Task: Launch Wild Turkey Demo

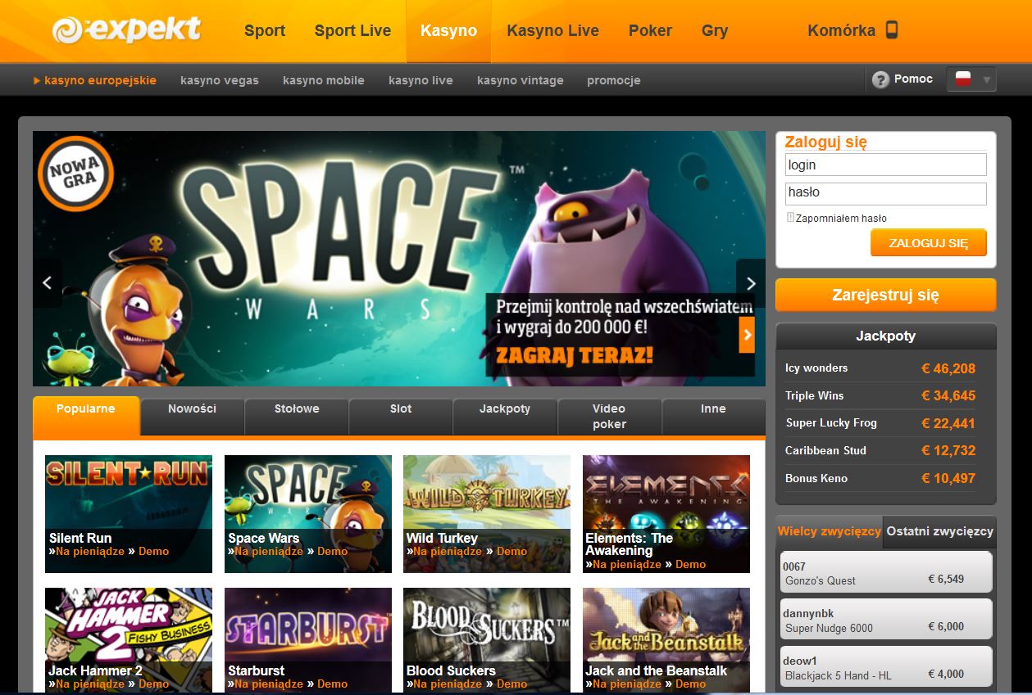Action: (x=511, y=552)
